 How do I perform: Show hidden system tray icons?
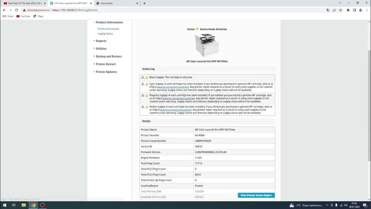pos(327,205)
